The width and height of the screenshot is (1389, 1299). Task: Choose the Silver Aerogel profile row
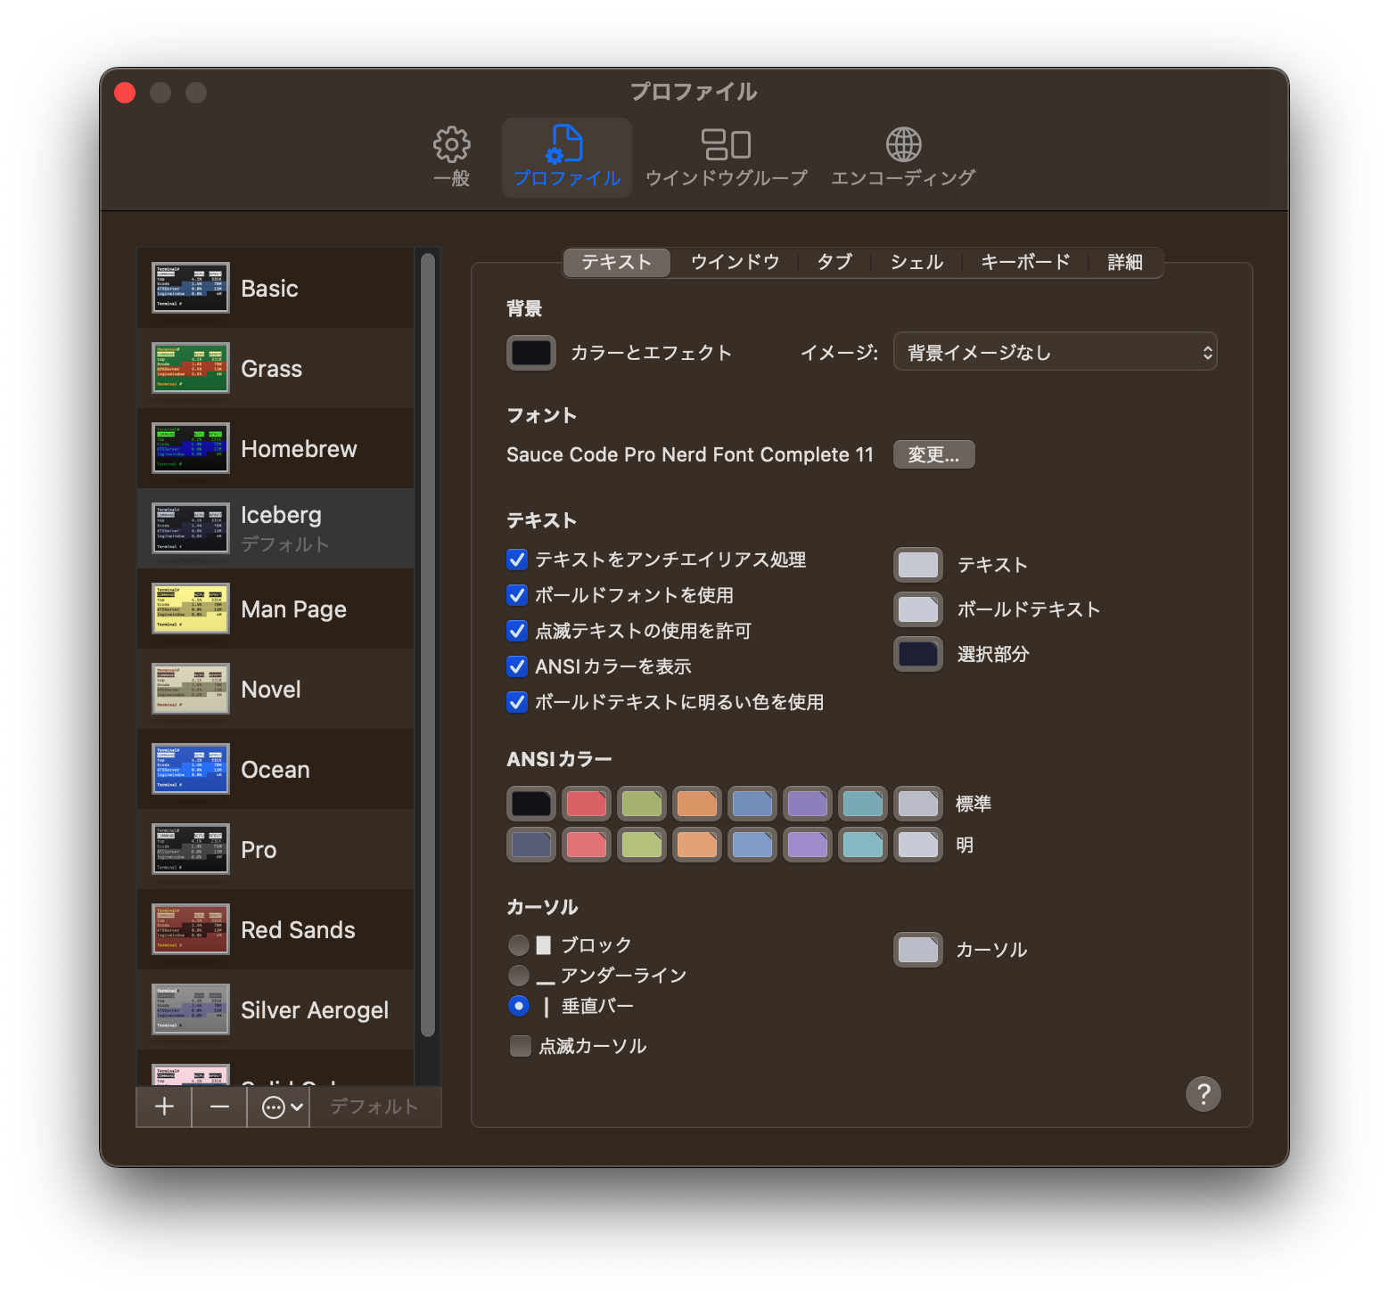[275, 1009]
